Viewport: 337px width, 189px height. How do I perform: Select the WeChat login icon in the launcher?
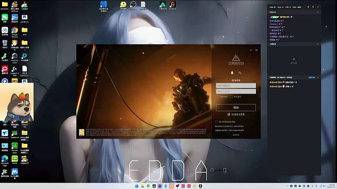coord(240,73)
